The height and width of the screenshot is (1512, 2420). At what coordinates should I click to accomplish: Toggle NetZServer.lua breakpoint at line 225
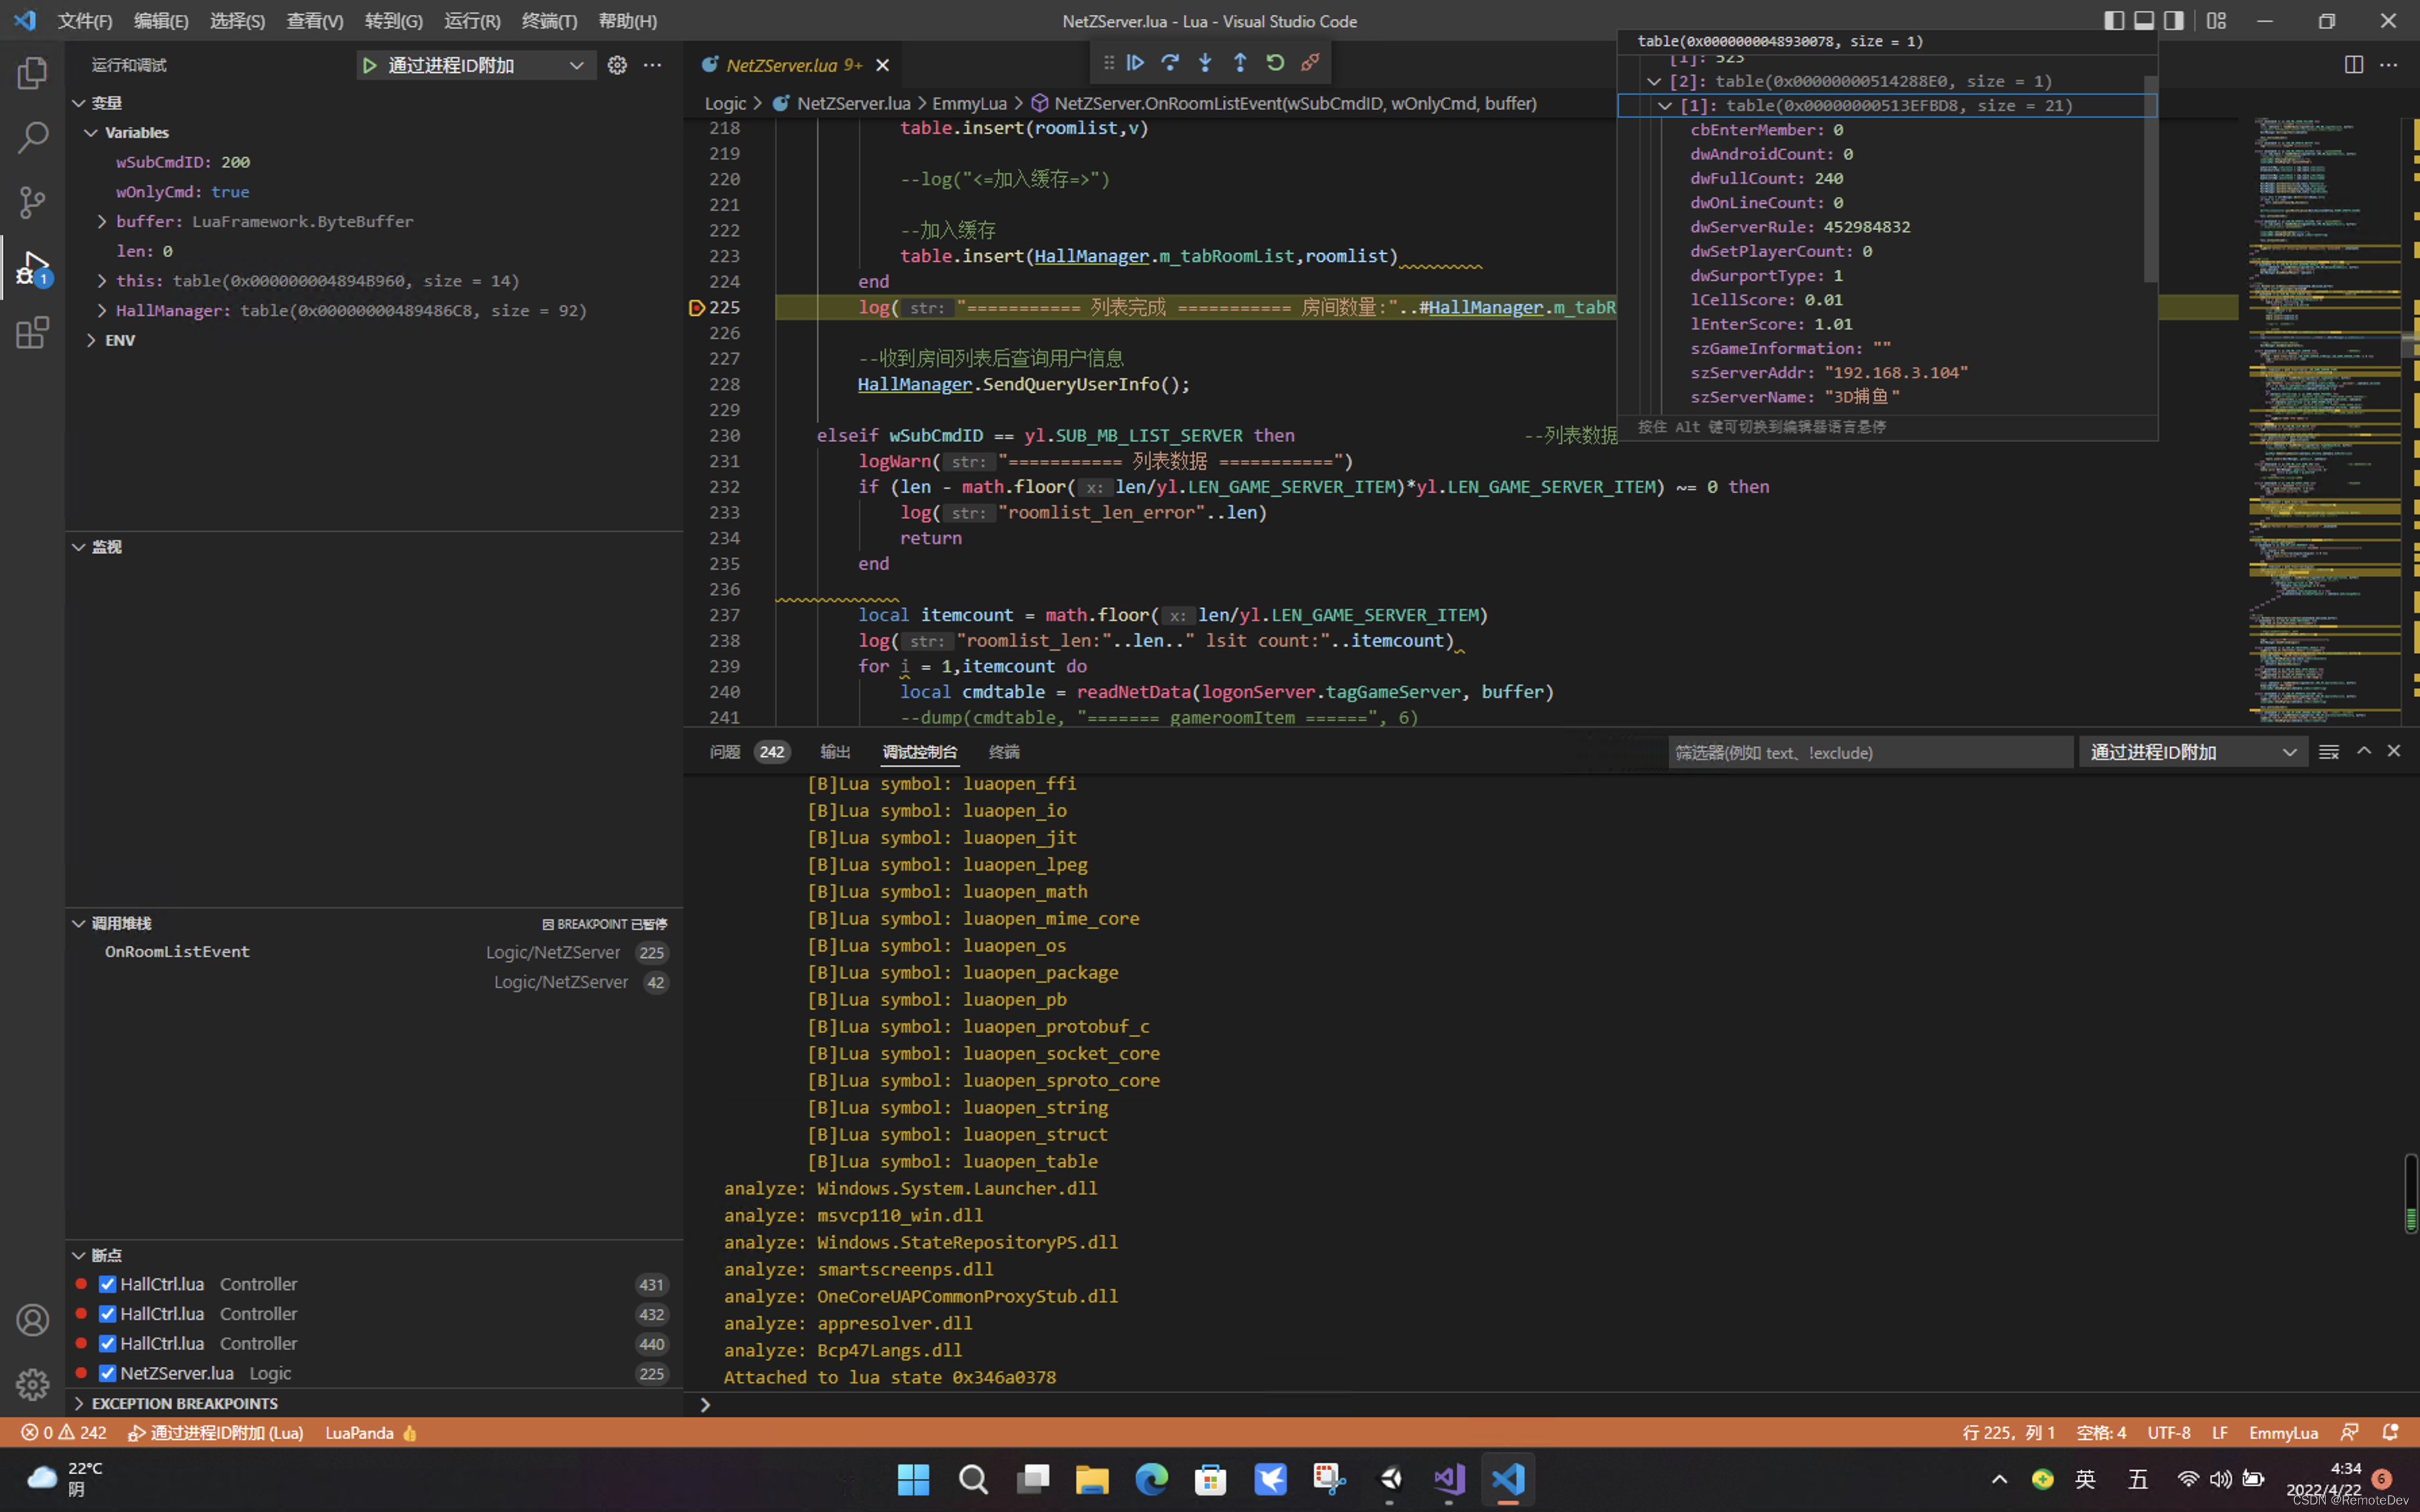pos(107,1373)
